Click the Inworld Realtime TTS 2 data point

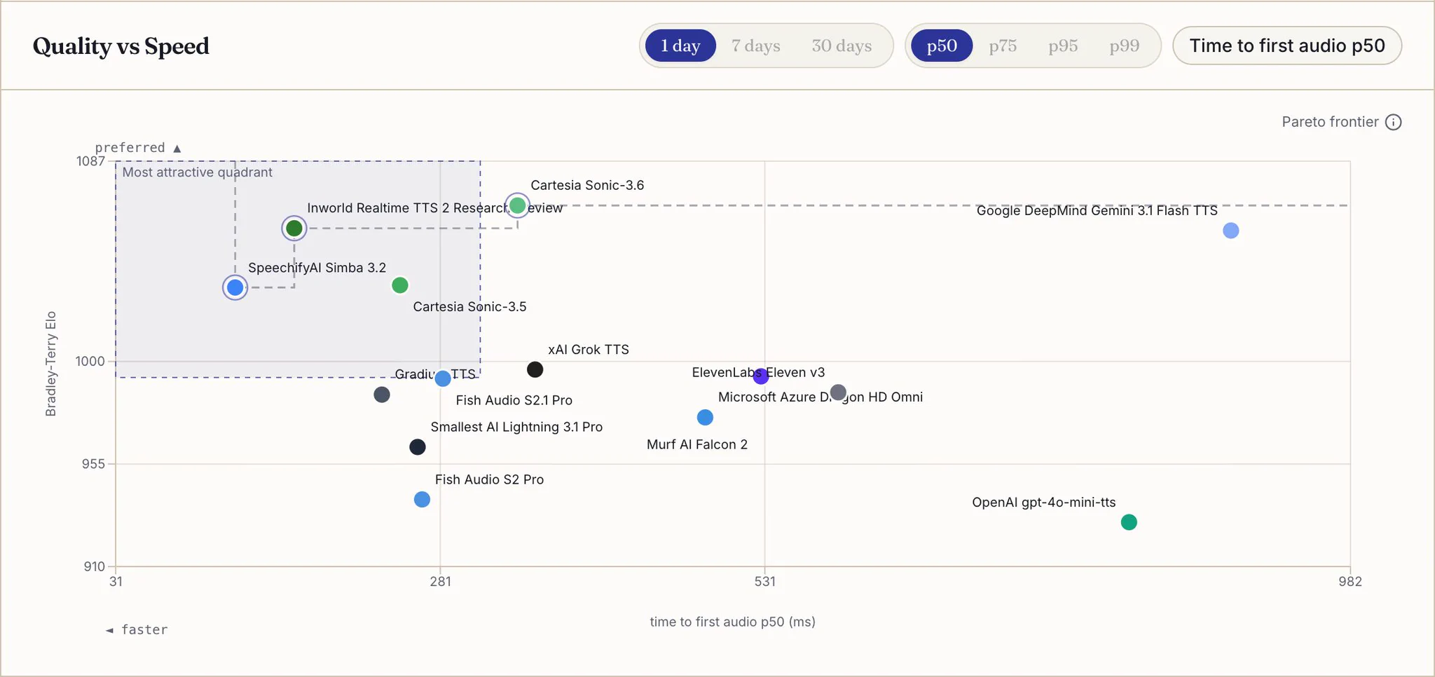point(294,228)
